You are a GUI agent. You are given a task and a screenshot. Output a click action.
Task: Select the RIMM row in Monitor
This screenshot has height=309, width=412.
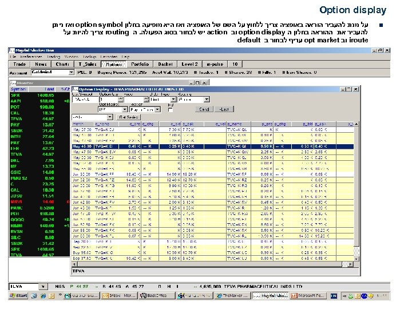pyautogui.click(x=39, y=225)
